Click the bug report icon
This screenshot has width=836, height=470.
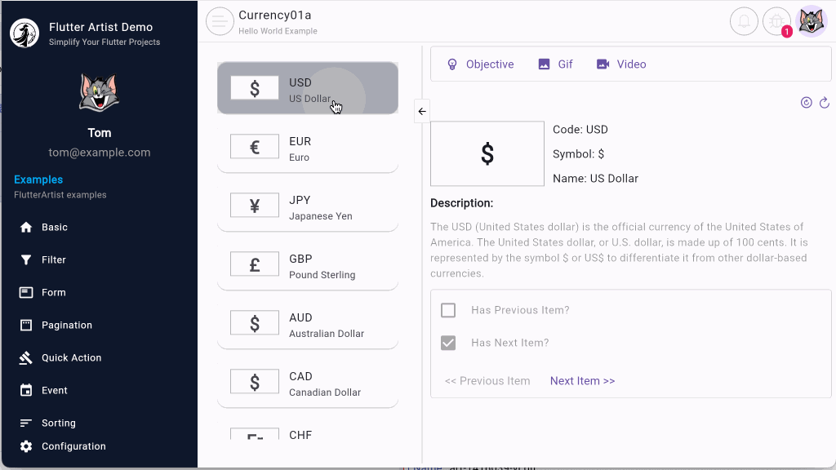[776, 21]
